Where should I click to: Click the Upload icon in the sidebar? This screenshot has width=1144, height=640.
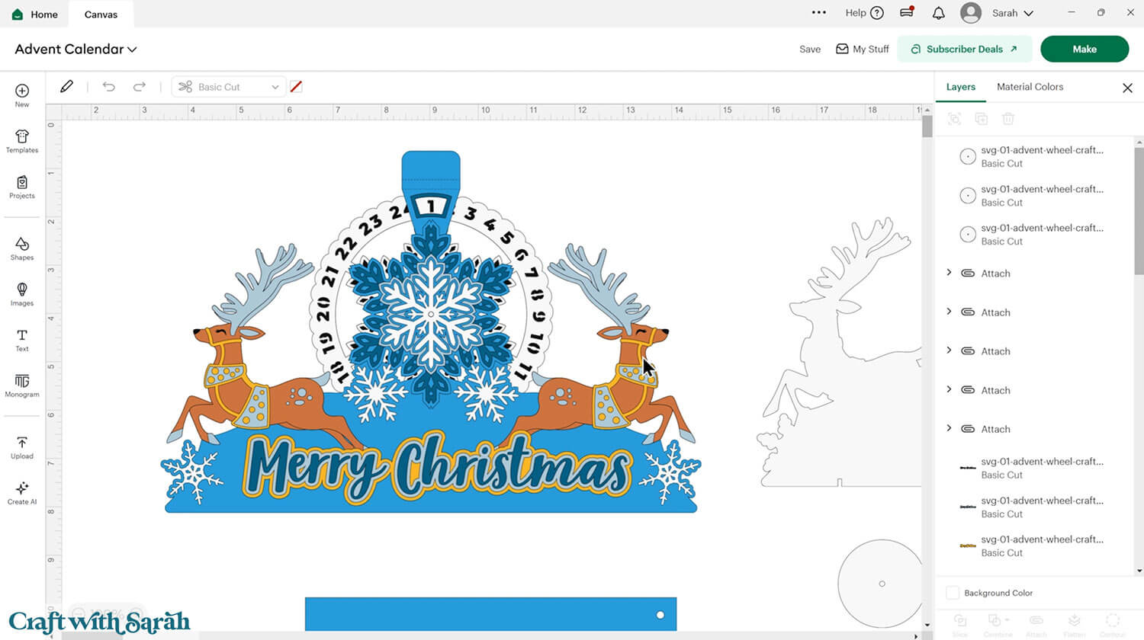click(x=21, y=447)
